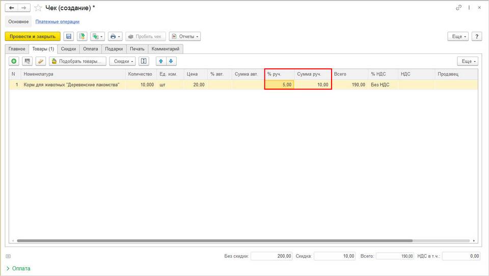
Task: Click the barcode scan icon
Action: tap(27, 61)
